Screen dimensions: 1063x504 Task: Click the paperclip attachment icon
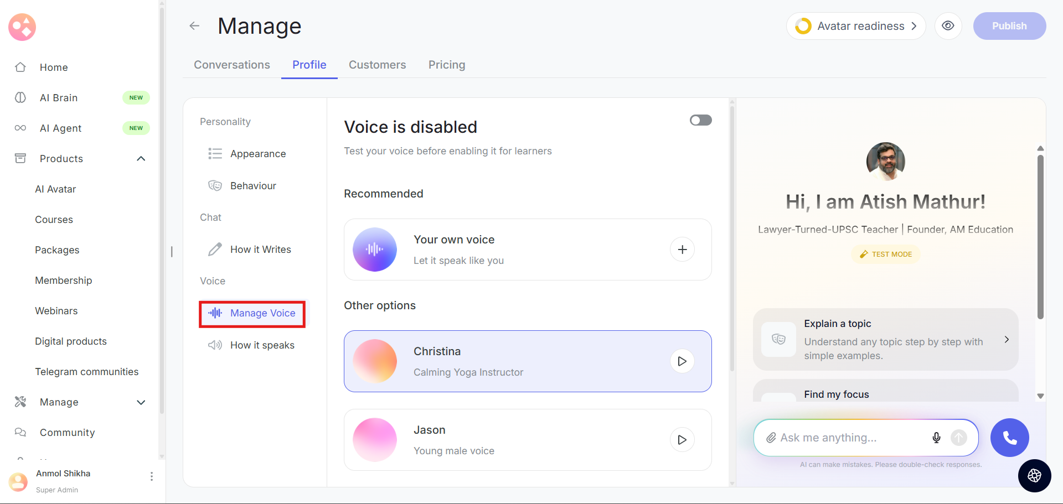[x=771, y=438]
